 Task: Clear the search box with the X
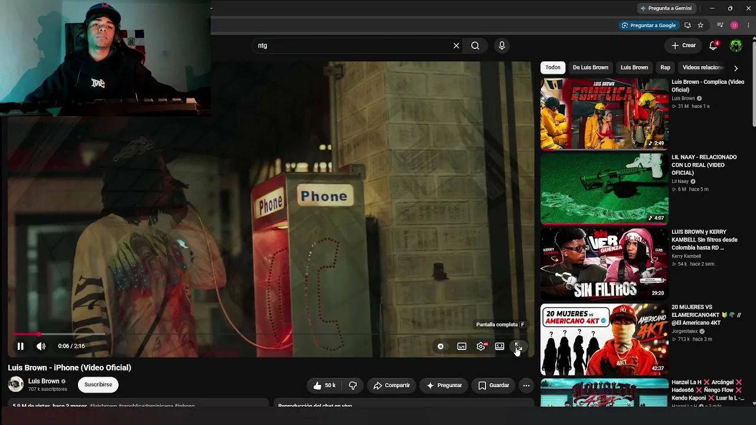click(x=456, y=45)
